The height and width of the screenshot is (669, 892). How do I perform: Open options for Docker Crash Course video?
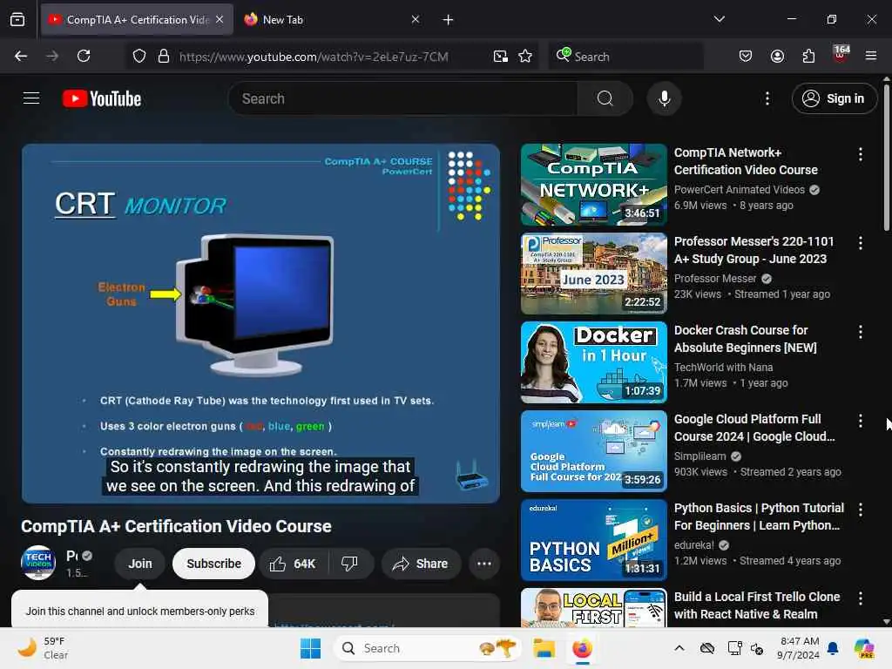click(860, 332)
